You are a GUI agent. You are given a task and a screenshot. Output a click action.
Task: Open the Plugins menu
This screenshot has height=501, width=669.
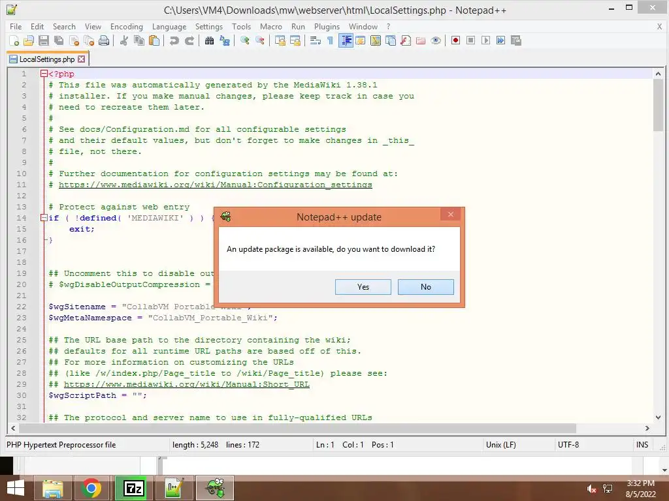coord(327,26)
